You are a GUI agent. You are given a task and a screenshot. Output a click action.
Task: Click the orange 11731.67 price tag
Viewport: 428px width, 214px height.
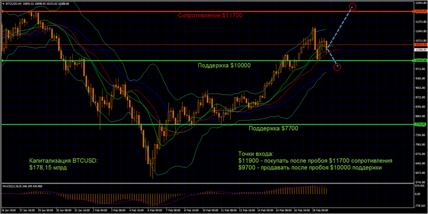point(421,11)
